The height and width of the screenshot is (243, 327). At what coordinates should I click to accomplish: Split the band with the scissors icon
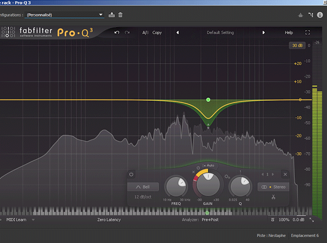coord(273,197)
